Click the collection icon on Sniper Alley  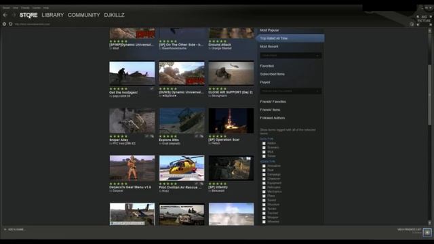tap(152, 136)
